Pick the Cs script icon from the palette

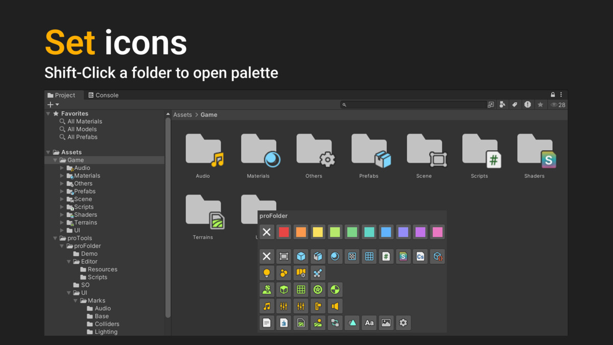pyautogui.click(x=420, y=256)
